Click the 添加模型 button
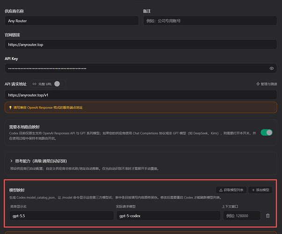 pyautogui.click(x=260, y=190)
